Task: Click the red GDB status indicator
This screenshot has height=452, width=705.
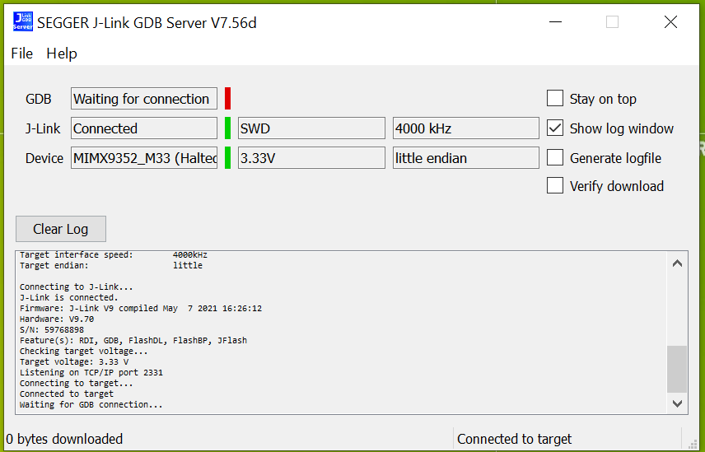Action: click(x=227, y=99)
